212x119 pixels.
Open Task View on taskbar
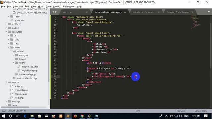(x=17, y=116)
